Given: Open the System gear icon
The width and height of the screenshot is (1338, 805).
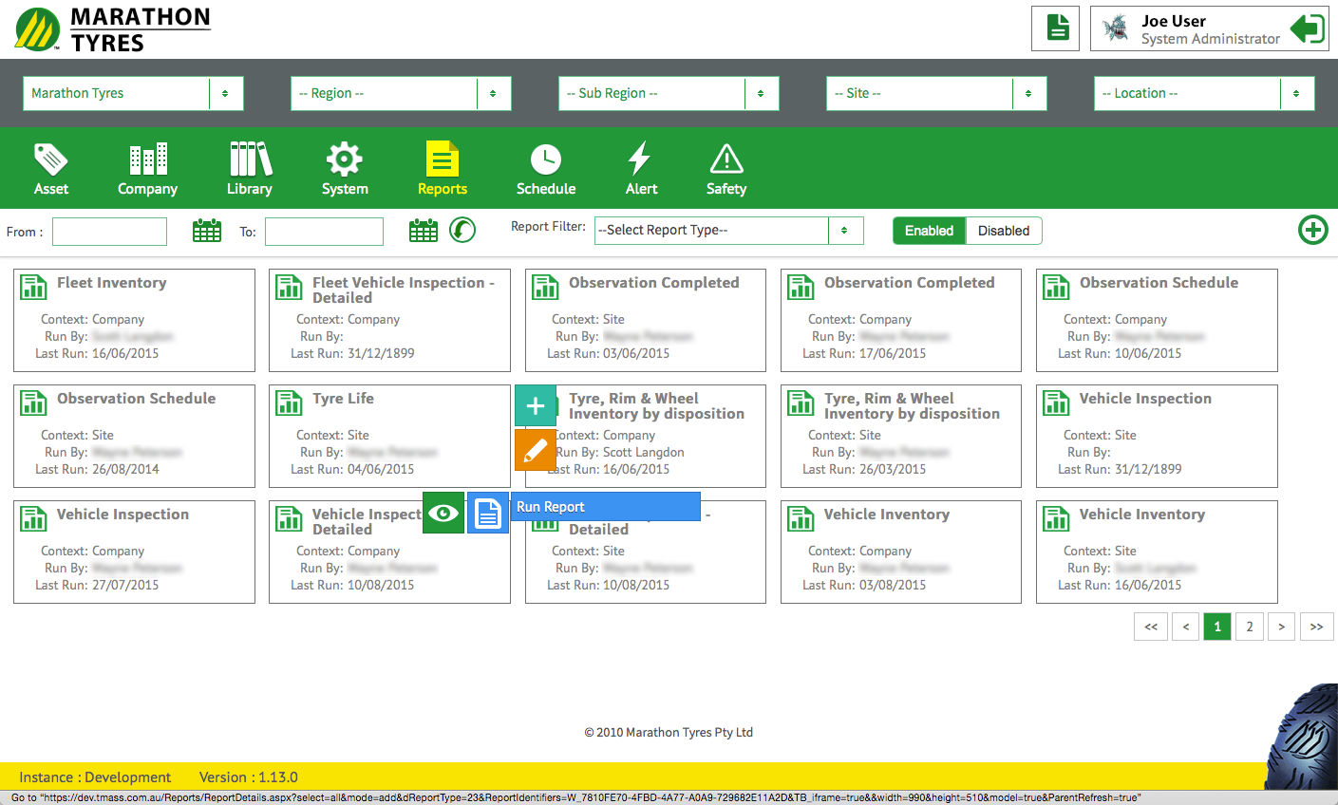Looking at the screenshot, I should pos(344,159).
